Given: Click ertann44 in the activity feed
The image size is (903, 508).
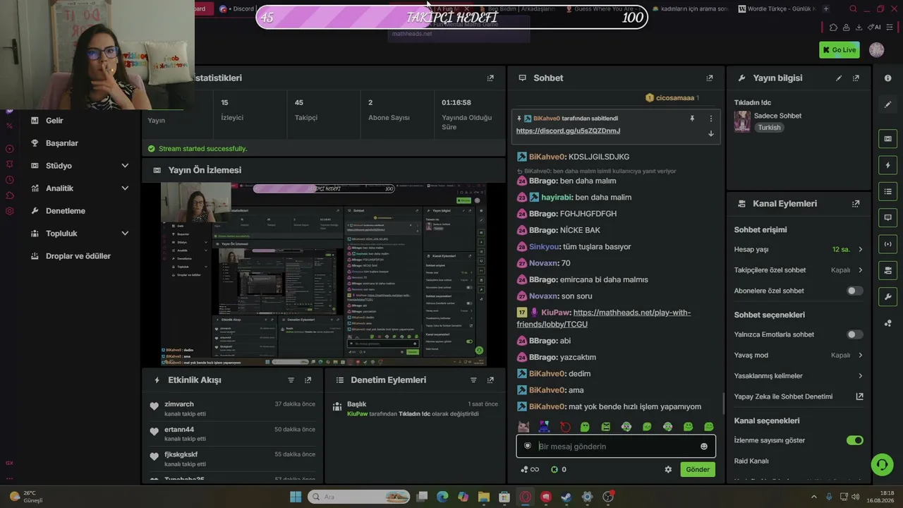Looking at the screenshot, I should tap(179, 430).
